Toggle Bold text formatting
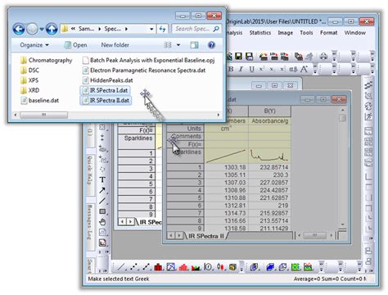The width and height of the screenshot is (388, 295). 231,69
